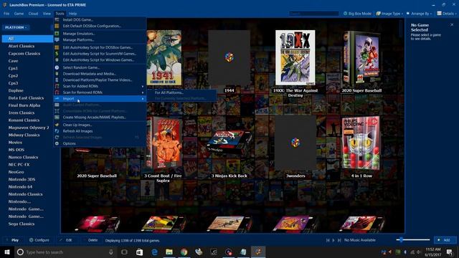459x258 pixels.
Task: Click the Play button
Action: coord(13,240)
